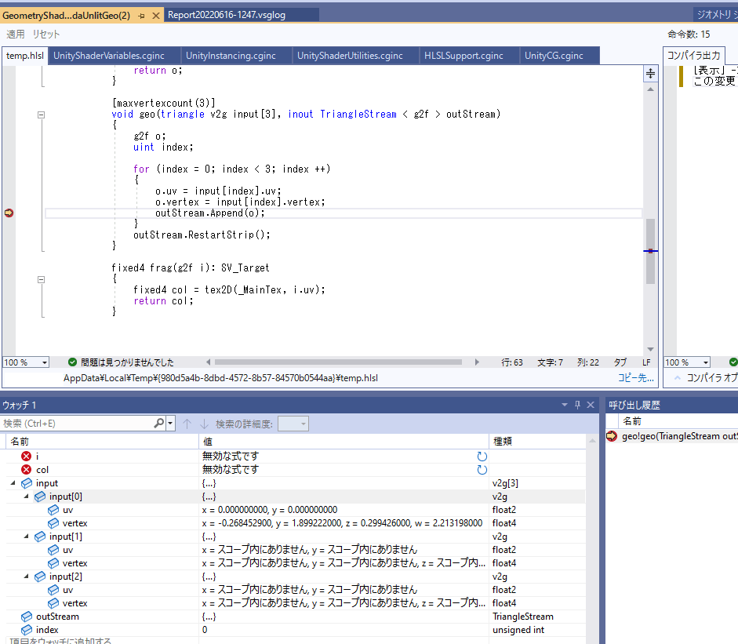Click the cube icon of outStream
Viewport: 738px width, 644px height.
click(27, 617)
